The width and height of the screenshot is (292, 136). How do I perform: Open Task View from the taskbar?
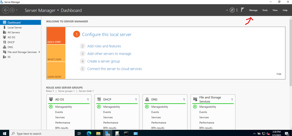click(x=79, y=133)
